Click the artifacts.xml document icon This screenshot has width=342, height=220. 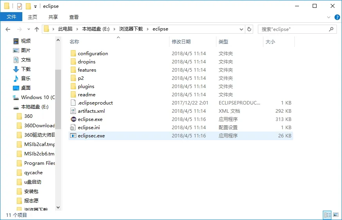tap(73, 111)
